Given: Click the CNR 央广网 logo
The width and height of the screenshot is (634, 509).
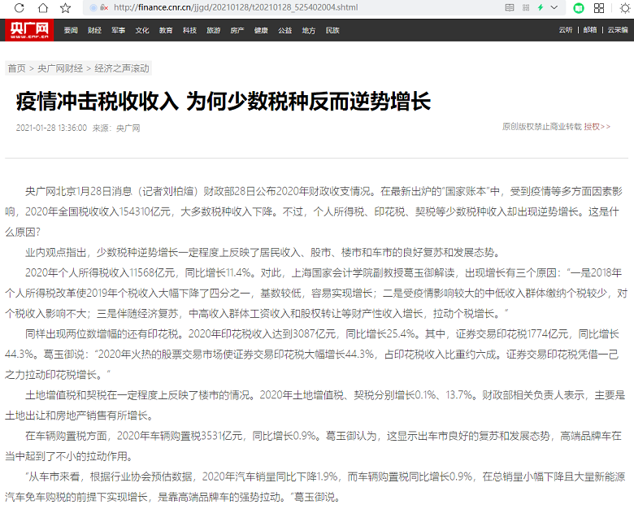Looking at the screenshot, I should point(28,30).
